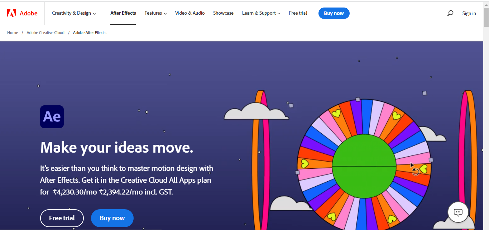Select the handle square atop the wheel
489x230 pixels.
coord(358,99)
